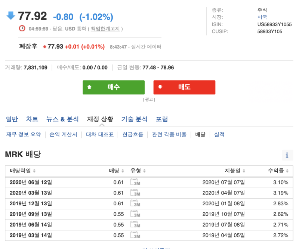Click the 3M calendar icon in the 2019년 06월 14일 row
Image resolution: width=299 pixels, height=249 pixels.
[x=135, y=224]
